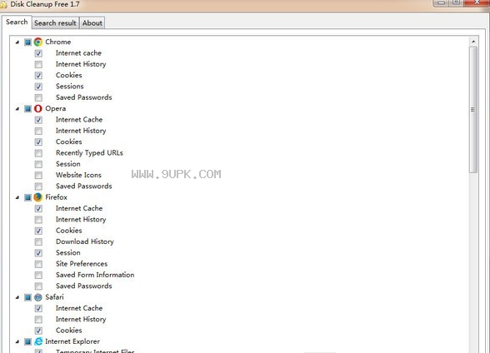Check Opera Session checkbox
The width and height of the screenshot is (490, 353).
[38, 164]
